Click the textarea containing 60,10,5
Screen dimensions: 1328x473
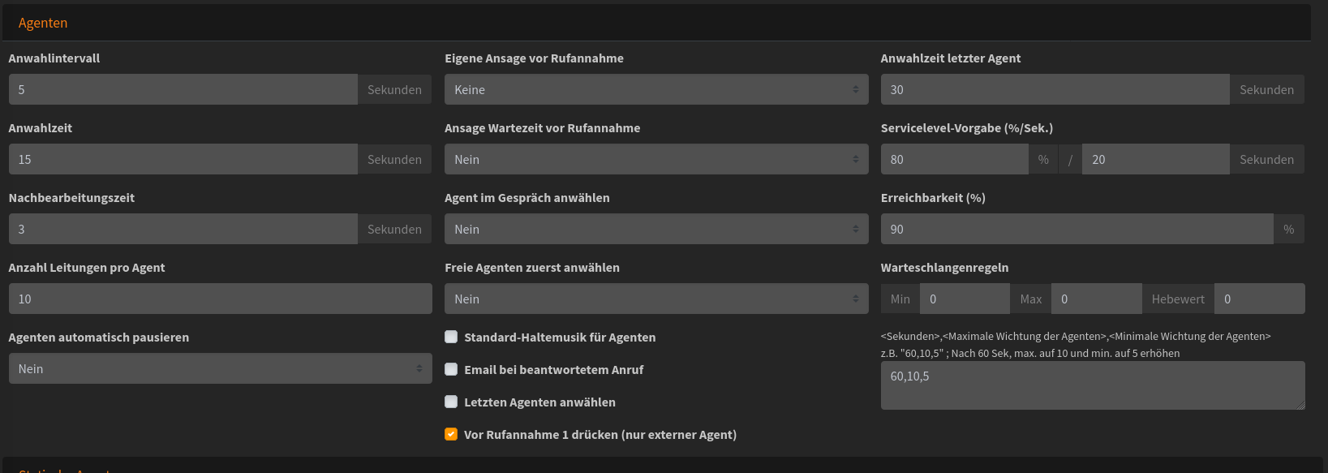pos(1092,385)
